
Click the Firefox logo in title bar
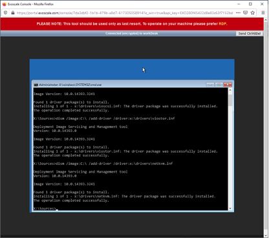coord(5,4)
